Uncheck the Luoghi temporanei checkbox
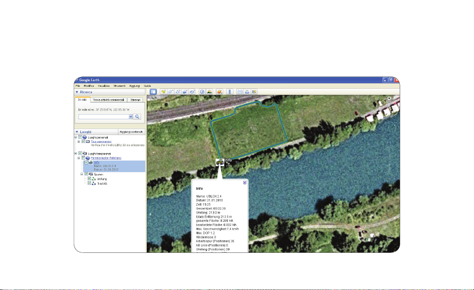 click(80, 154)
